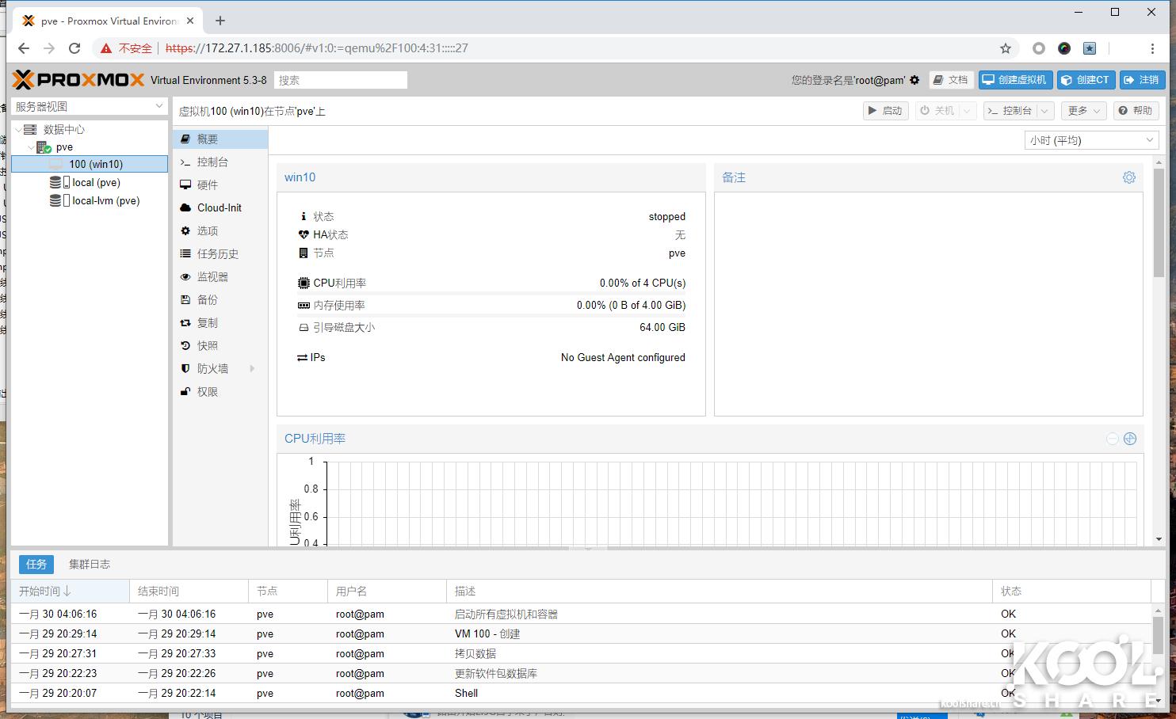Select 监视器 in the sidebar
The image size is (1176, 719).
[212, 276]
